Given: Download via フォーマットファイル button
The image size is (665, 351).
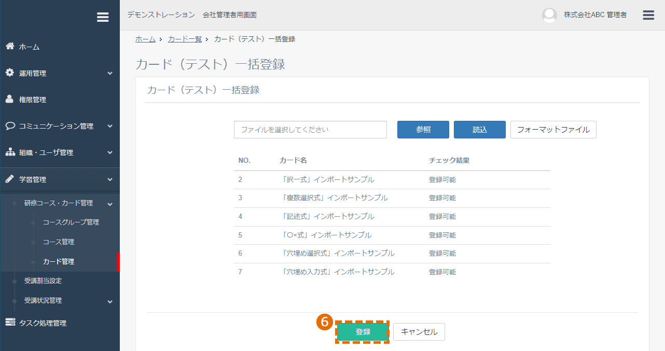Looking at the screenshot, I should [553, 130].
